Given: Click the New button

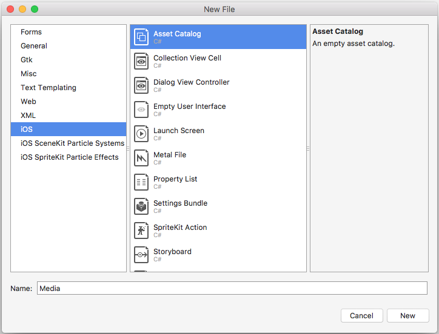Looking at the screenshot, I should coord(407,316).
